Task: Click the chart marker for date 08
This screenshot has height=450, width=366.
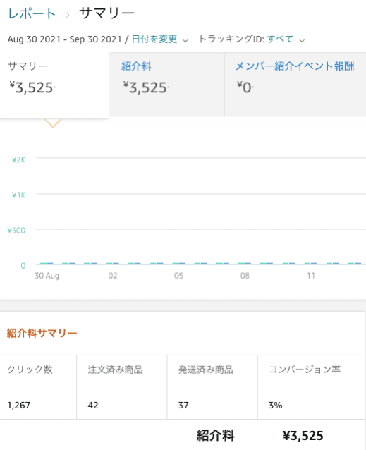Action: click(x=245, y=263)
